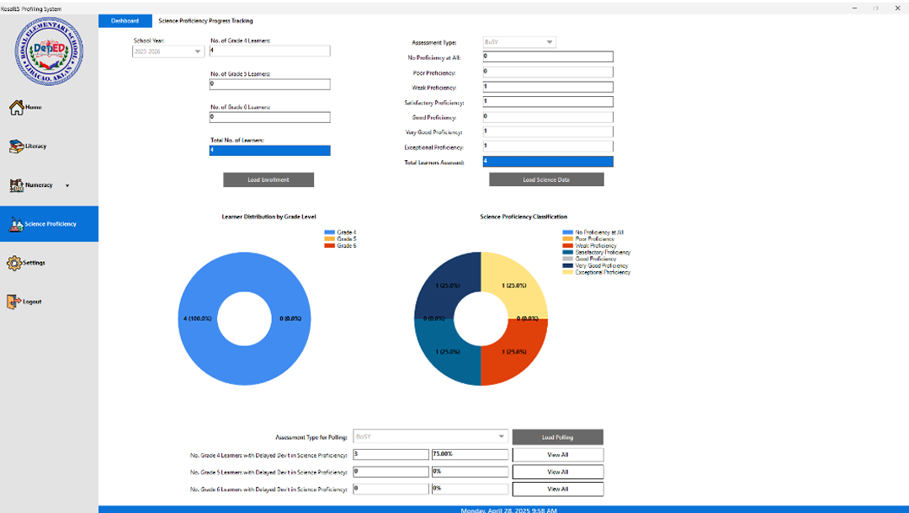Click the Numeracy chalkboard icon
The image size is (909, 513).
(x=16, y=185)
